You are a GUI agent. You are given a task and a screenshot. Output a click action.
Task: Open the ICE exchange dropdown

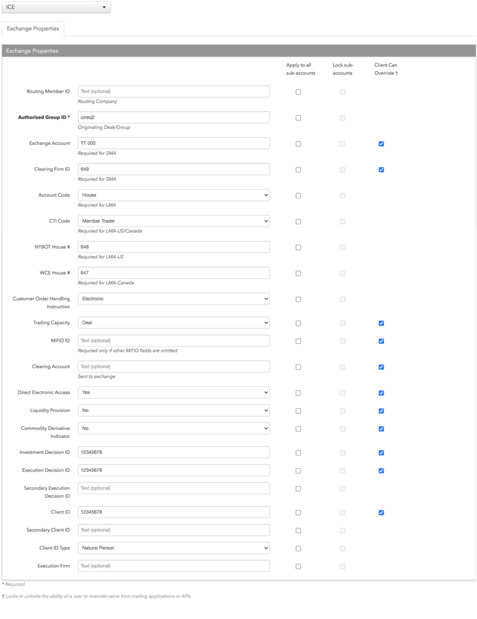click(56, 7)
